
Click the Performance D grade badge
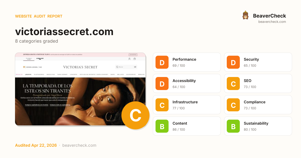(x=162, y=62)
